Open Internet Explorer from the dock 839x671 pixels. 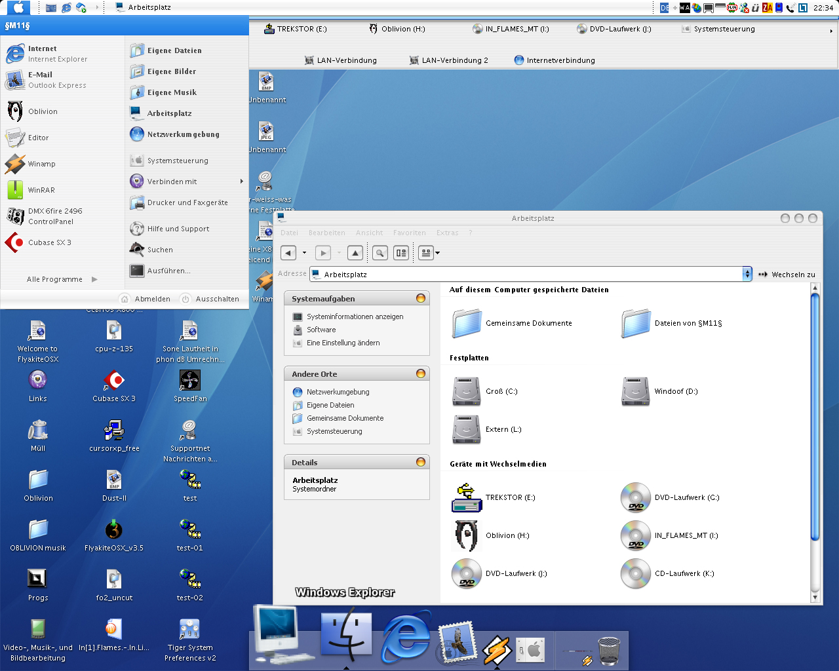tap(406, 637)
